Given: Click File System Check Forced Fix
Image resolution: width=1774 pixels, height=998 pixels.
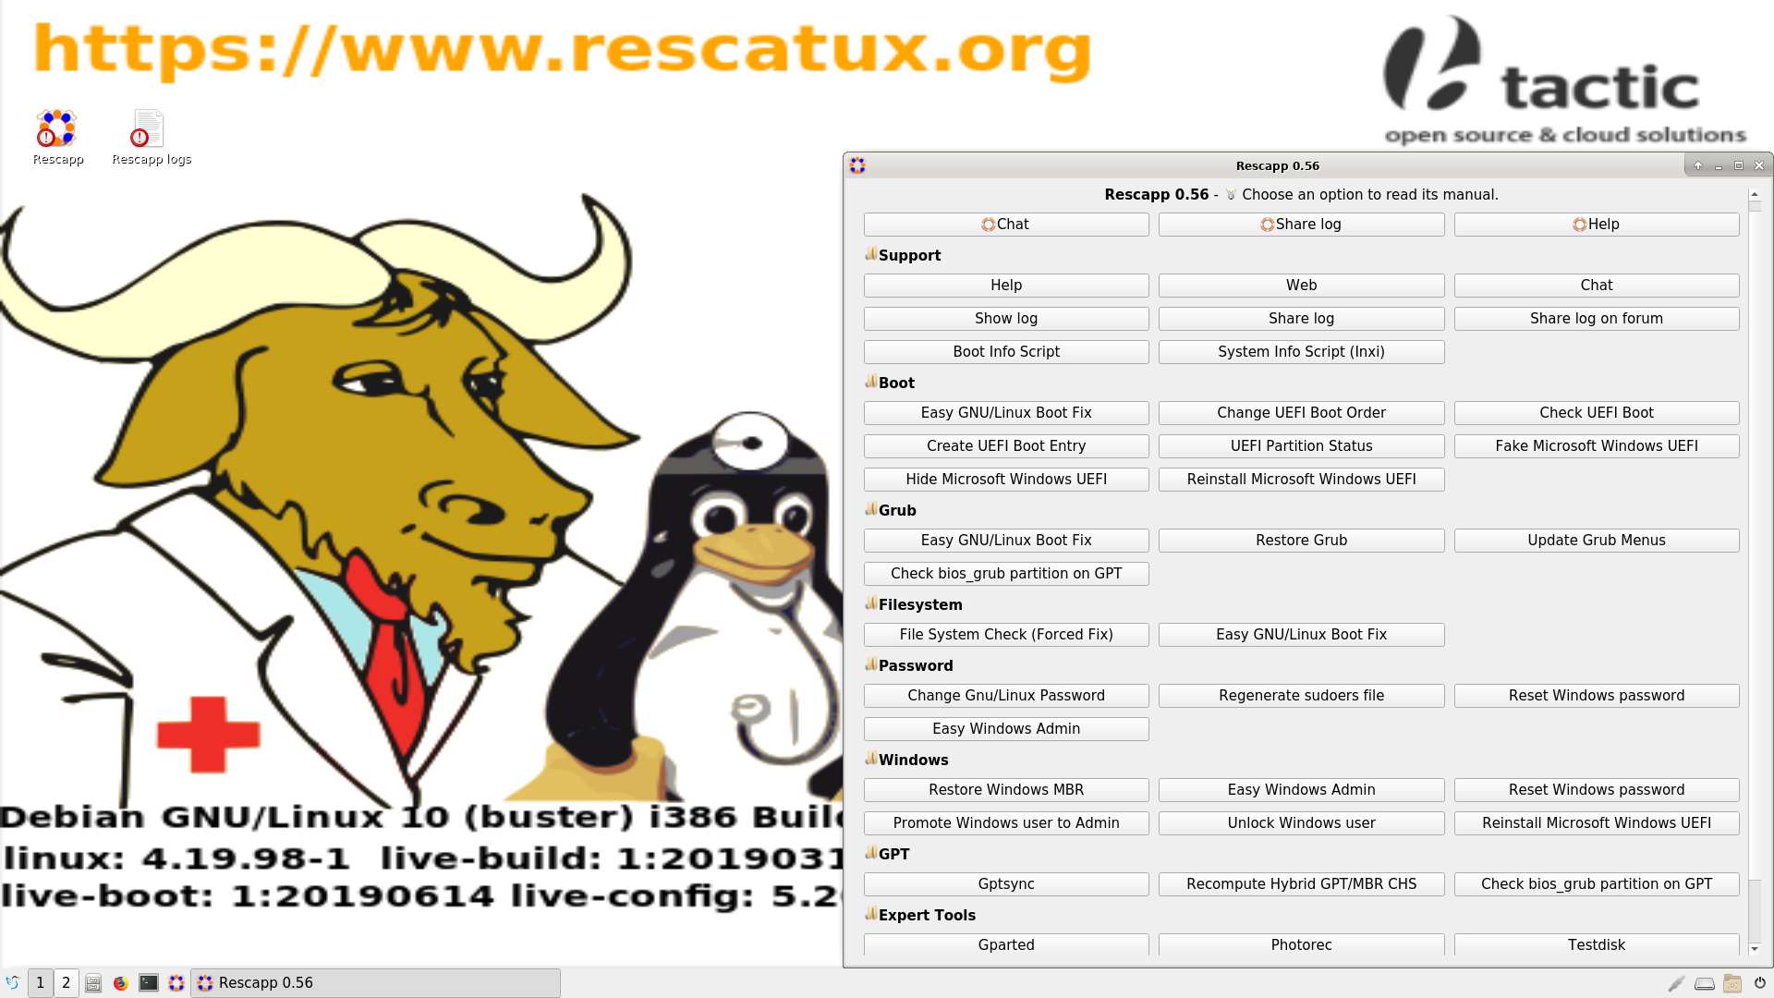Looking at the screenshot, I should pos(1006,634).
